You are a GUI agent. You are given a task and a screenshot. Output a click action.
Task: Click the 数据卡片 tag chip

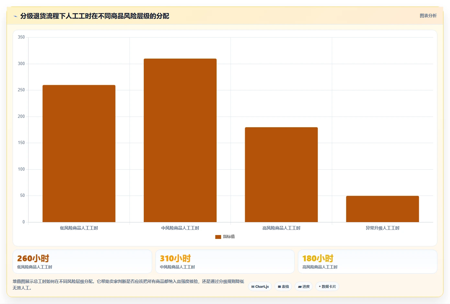pos(327,287)
